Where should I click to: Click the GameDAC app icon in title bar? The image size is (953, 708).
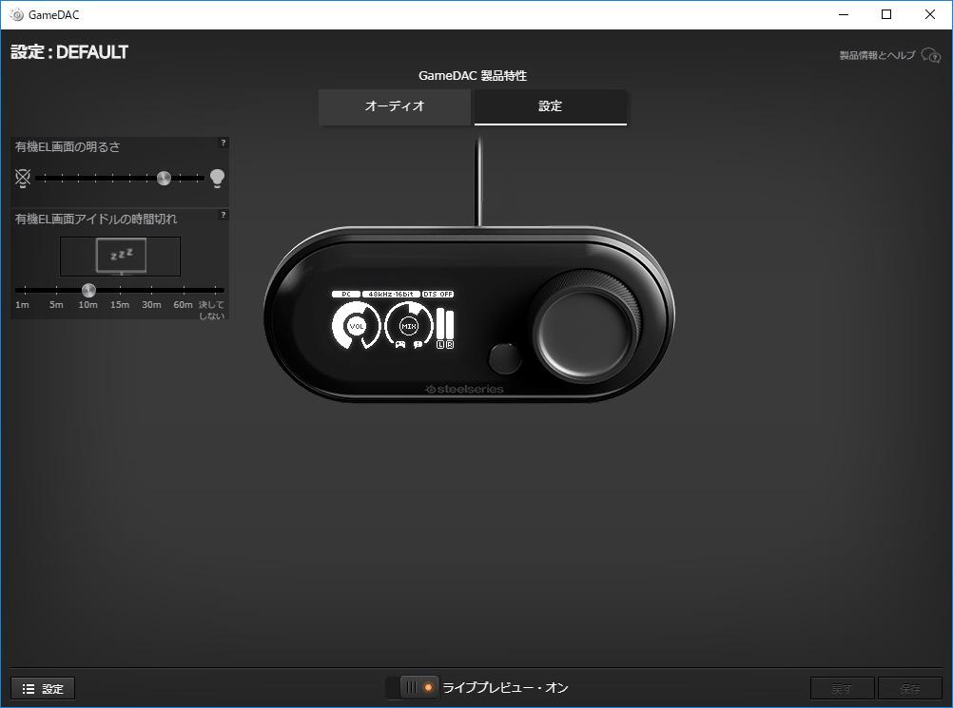click(16, 14)
